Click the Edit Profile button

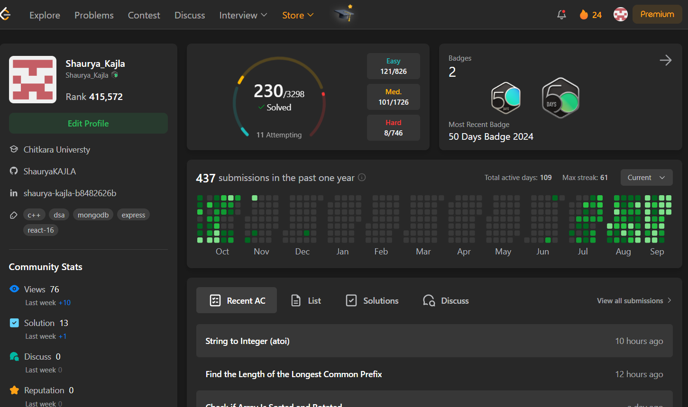[x=88, y=123]
